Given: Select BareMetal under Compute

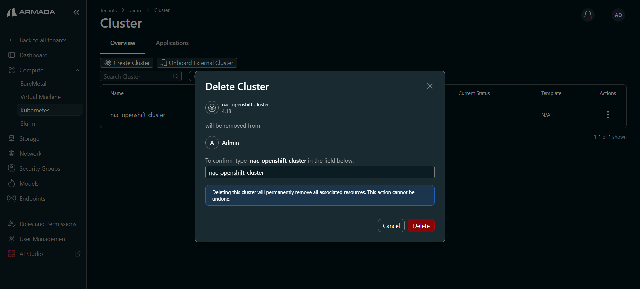Looking at the screenshot, I should pyautogui.click(x=33, y=84).
